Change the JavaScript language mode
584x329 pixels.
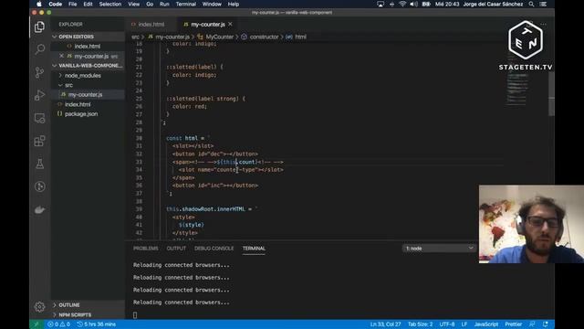tap(486, 324)
